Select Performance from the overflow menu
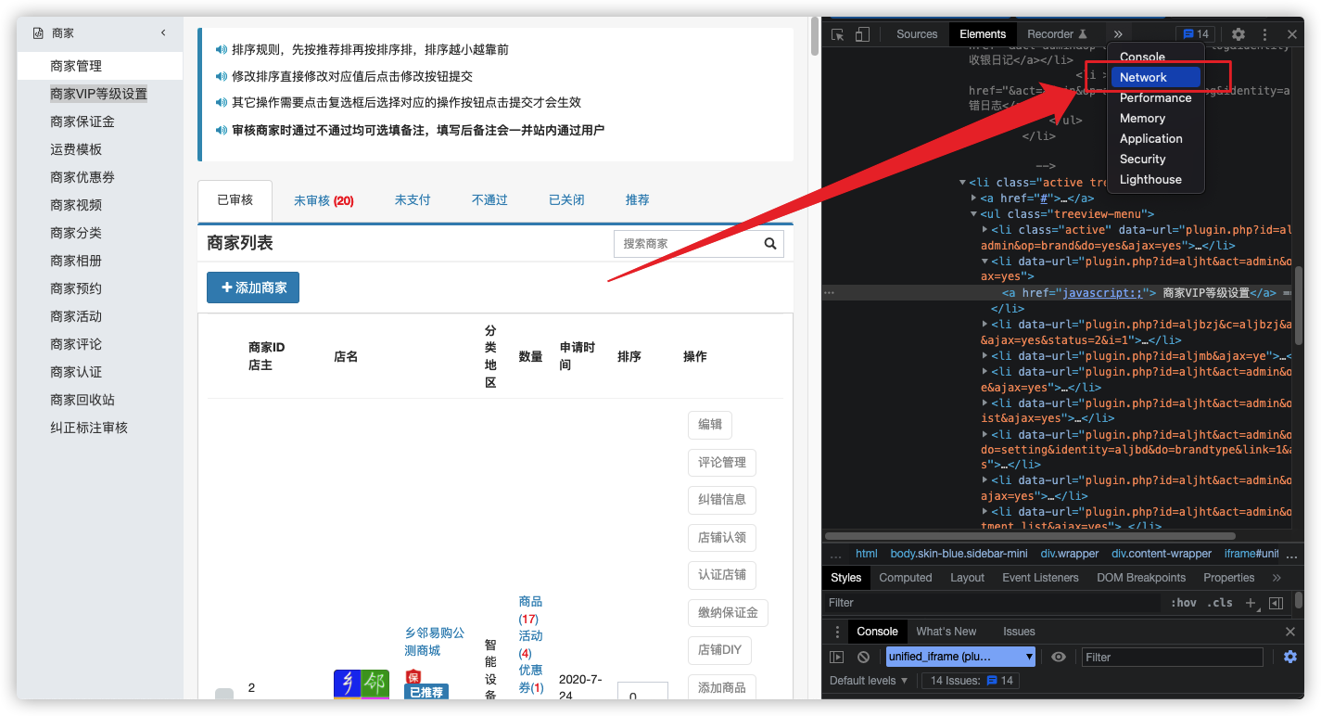This screenshot has width=1321, height=716. [1156, 97]
